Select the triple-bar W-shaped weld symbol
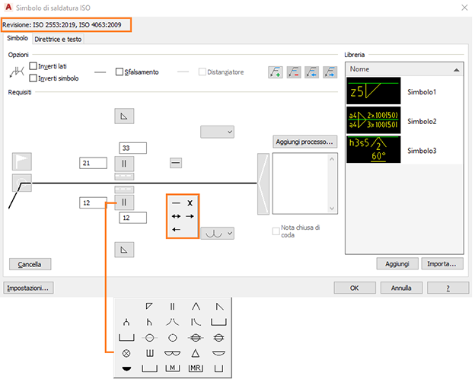The image size is (475, 379). pyautogui.click(x=150, y=353)
